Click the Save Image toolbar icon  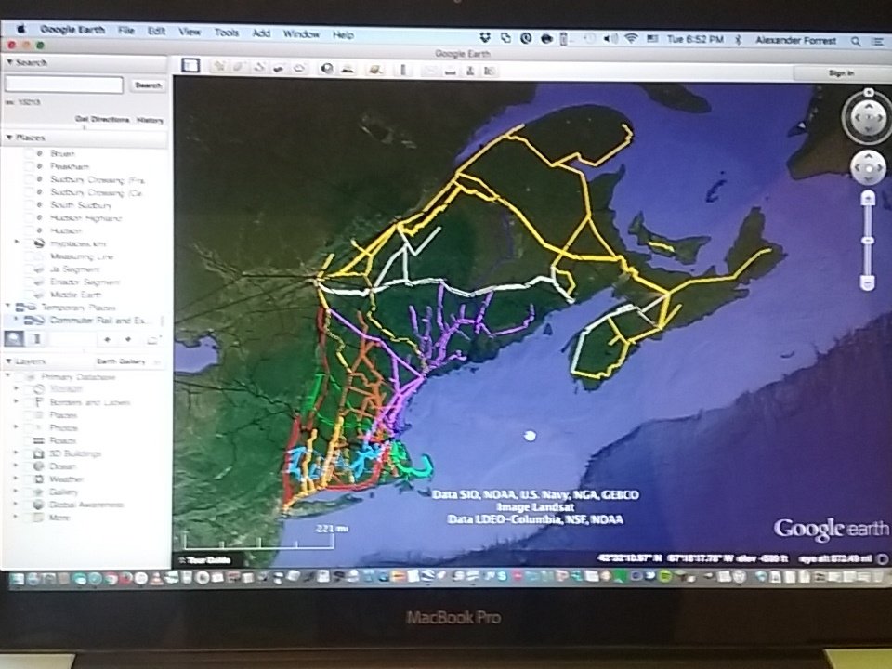pos(470,72)
